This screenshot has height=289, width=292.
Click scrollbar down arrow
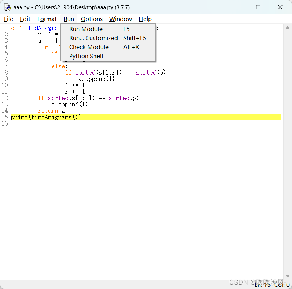coord(287,276)
